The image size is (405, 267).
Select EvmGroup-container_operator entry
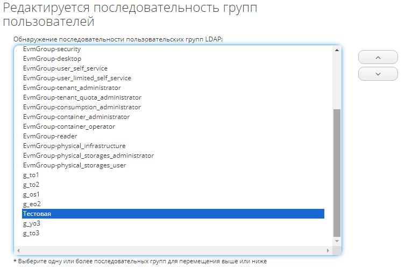[x=69, y=127]
